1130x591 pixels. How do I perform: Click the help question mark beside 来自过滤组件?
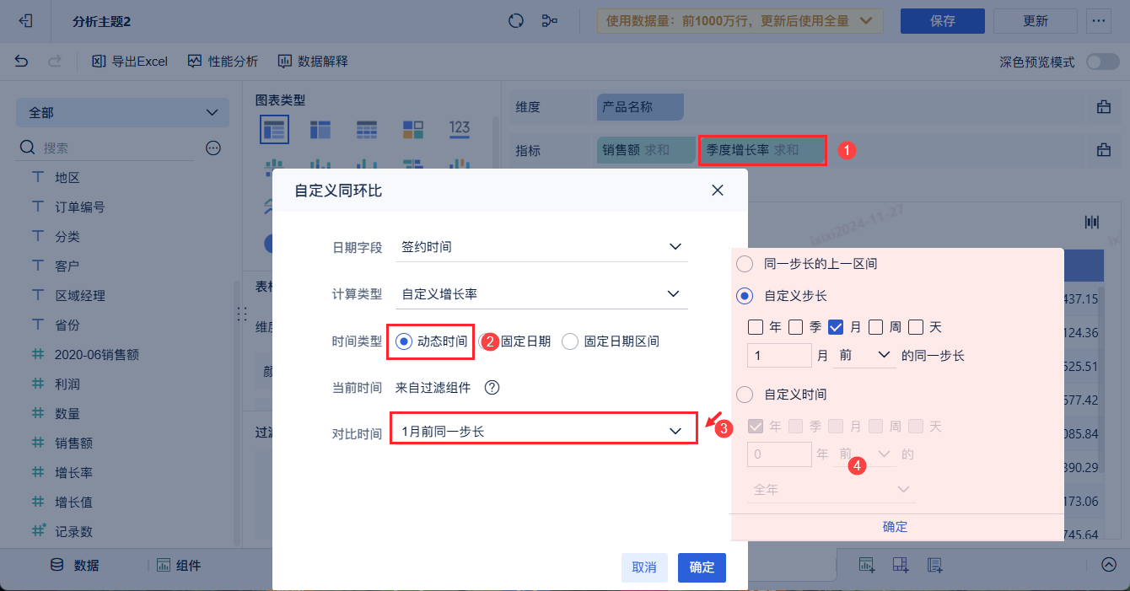(492, 388)
